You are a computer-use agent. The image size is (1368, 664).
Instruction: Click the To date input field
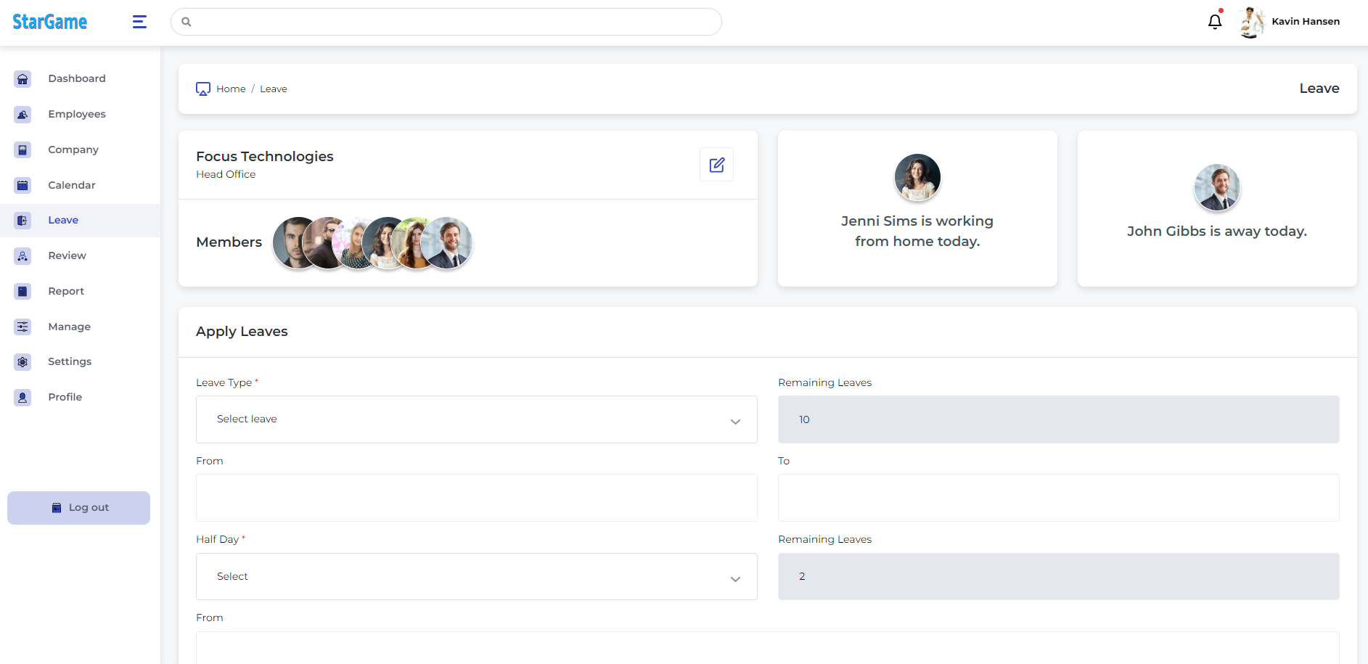point(1058,498)
